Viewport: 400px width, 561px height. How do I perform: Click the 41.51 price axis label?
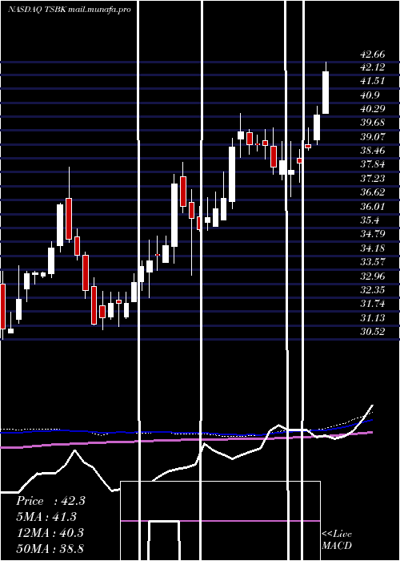click(373, 81)
